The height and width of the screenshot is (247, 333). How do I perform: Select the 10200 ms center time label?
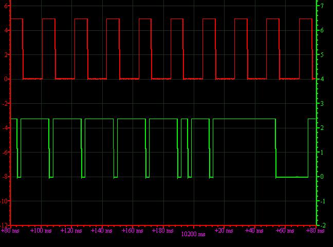pos(193,235)
